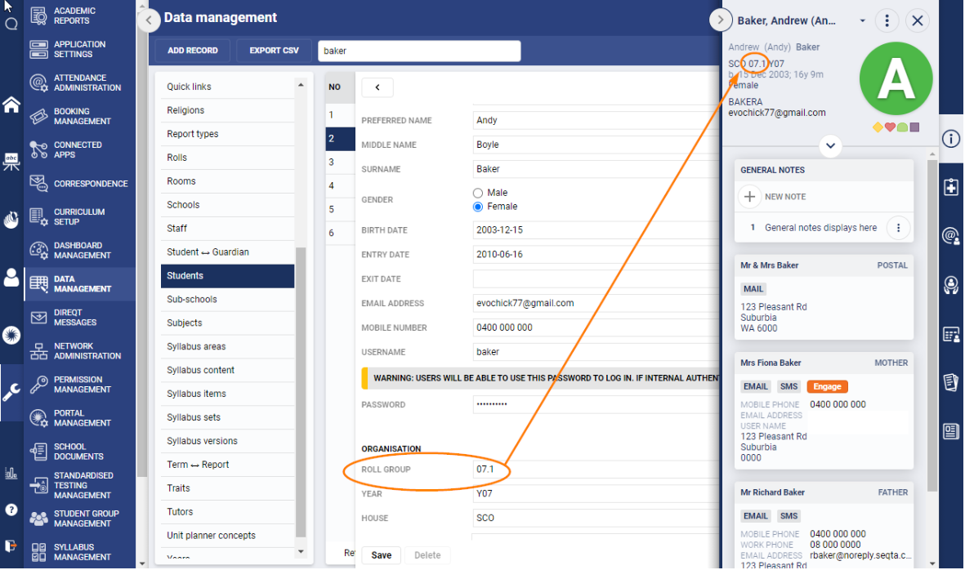
Task: Select the Male gender radio button
Action: point(478,193)
